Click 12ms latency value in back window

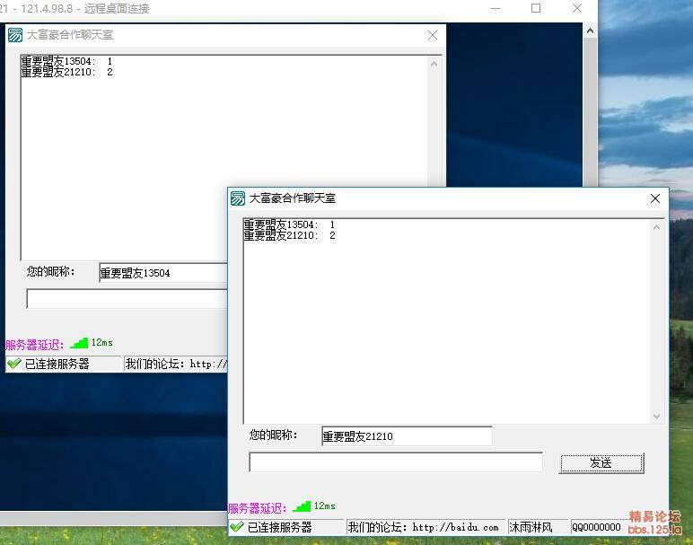click(102, 343)
